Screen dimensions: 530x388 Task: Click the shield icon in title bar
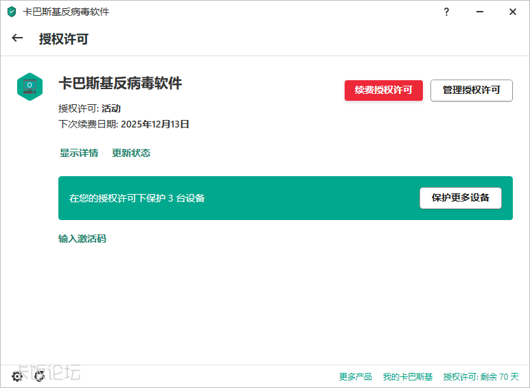tap(12, 12)
